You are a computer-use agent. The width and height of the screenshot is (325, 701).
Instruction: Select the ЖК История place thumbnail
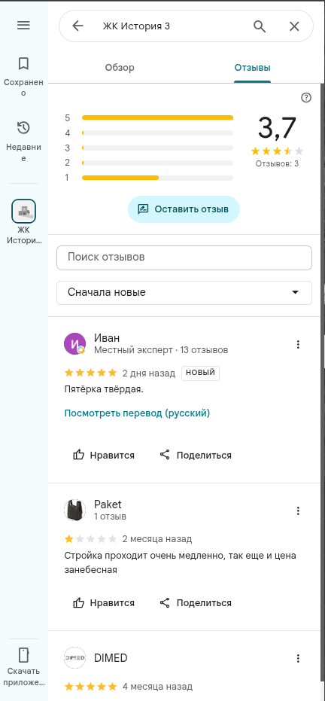[23, 212]
